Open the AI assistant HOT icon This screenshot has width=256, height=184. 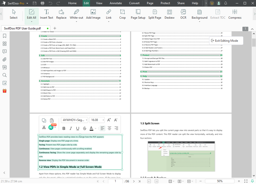51,127
